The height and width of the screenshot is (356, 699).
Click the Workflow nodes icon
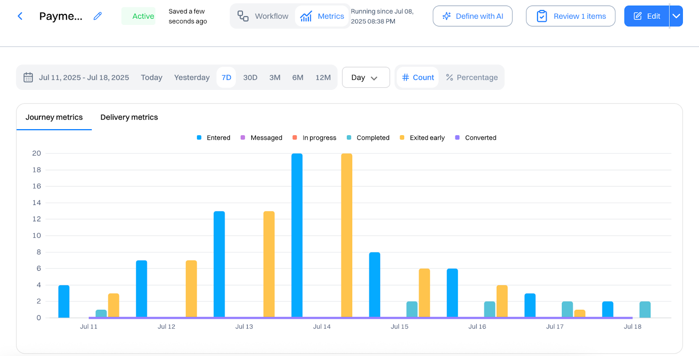243,16
